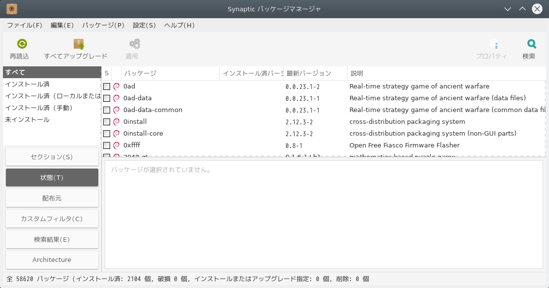Select インストール済（ローカルまたは filter entry
Viewport: 549px width, 288px height.
coord(52,96)
